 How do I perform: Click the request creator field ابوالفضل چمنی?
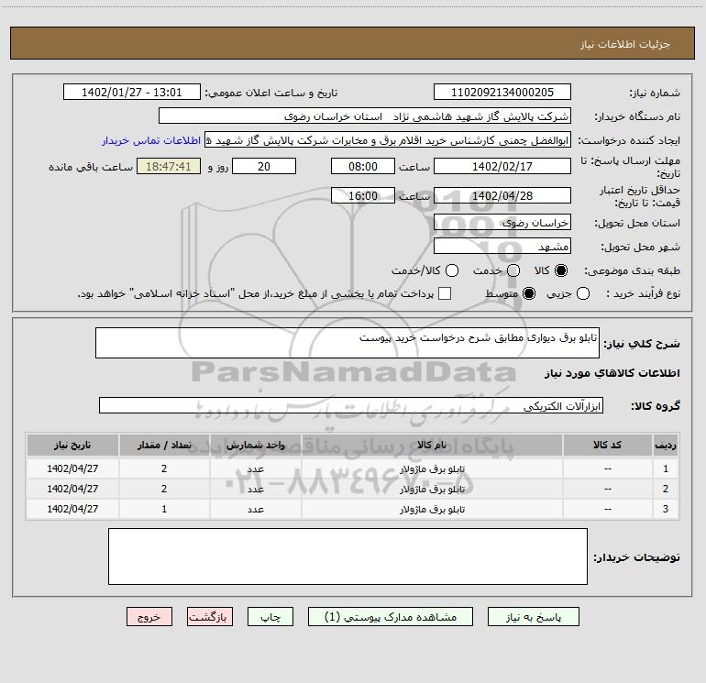[x=388, y=140]
